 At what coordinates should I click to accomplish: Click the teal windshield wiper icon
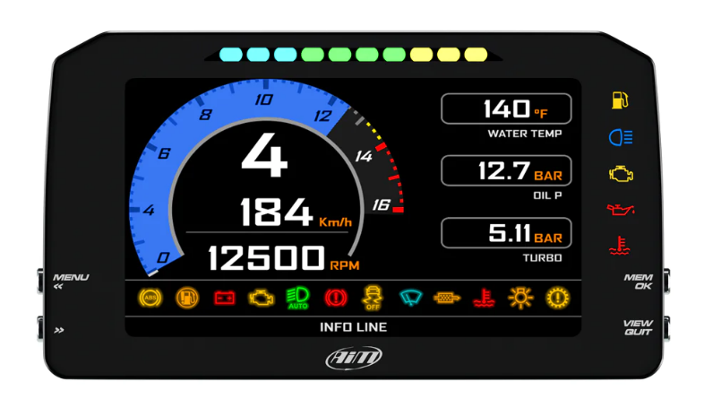point(409,297)
